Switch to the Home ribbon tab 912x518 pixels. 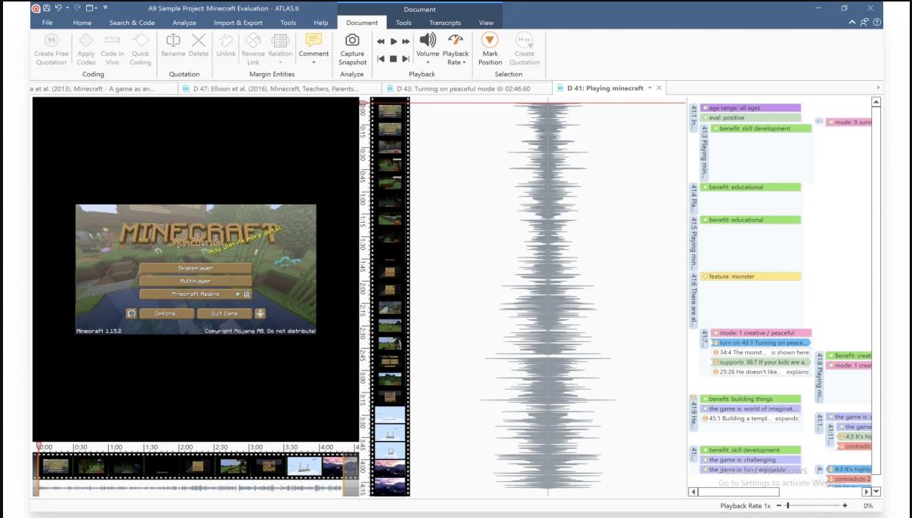(x=82, y=23)
